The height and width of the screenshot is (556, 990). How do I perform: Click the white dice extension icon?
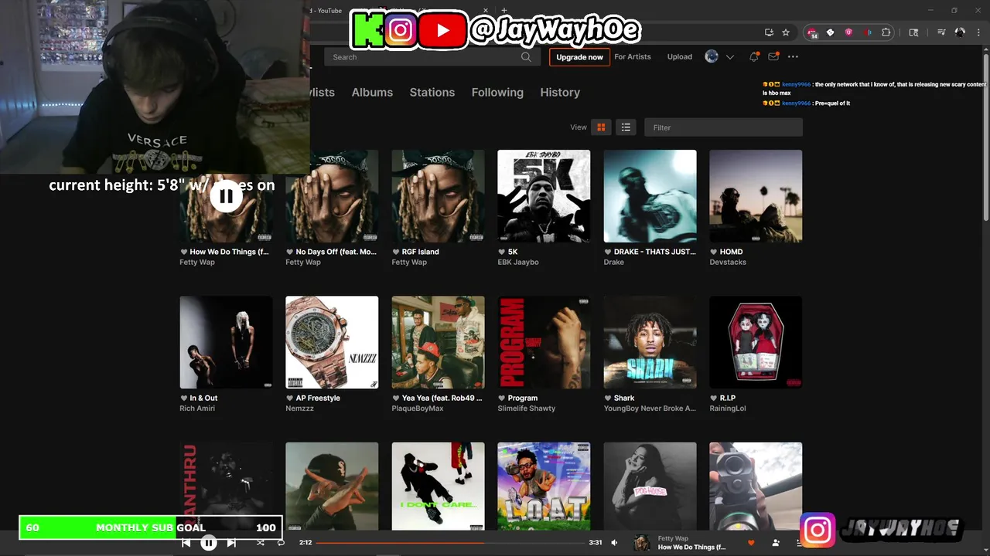pos(830,32)
